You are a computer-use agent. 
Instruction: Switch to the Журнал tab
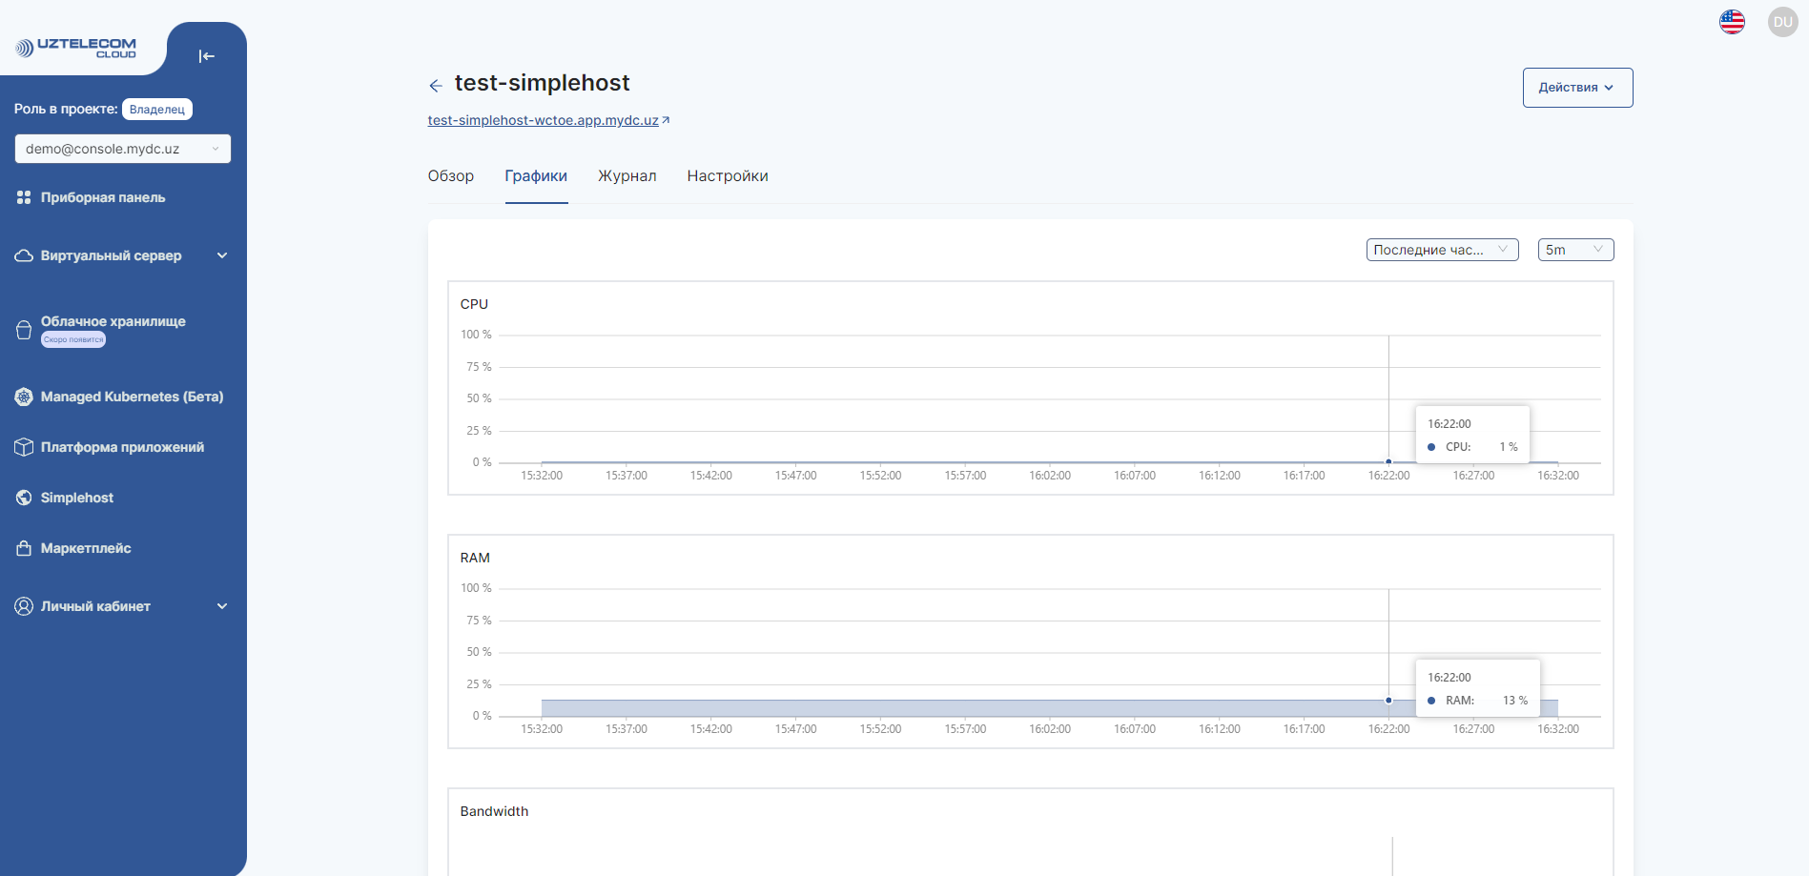[627, 175]
